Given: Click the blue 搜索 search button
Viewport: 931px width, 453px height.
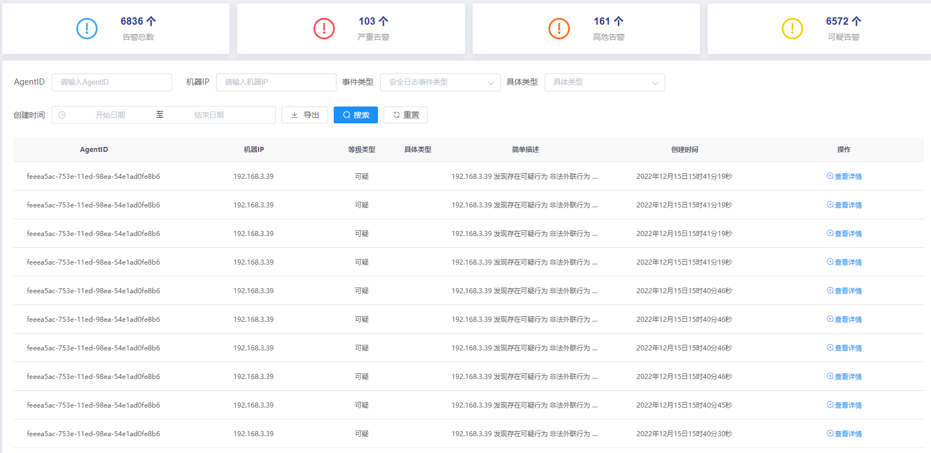Looking at the screenshot, I should point(356,115).
